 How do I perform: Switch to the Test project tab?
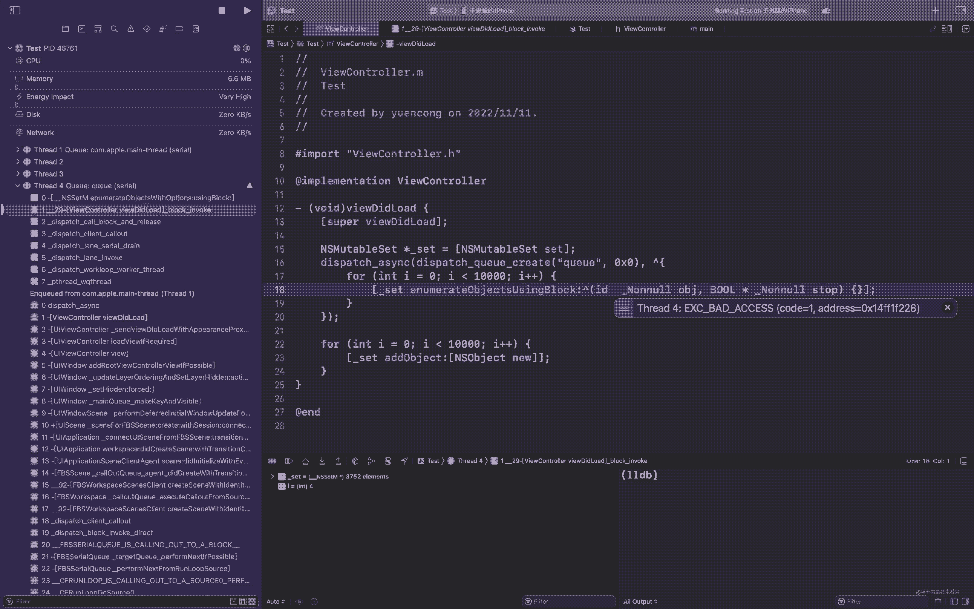[580, 29]
